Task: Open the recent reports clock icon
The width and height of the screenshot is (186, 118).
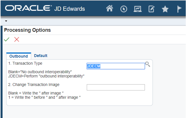Action: (124, 9)
